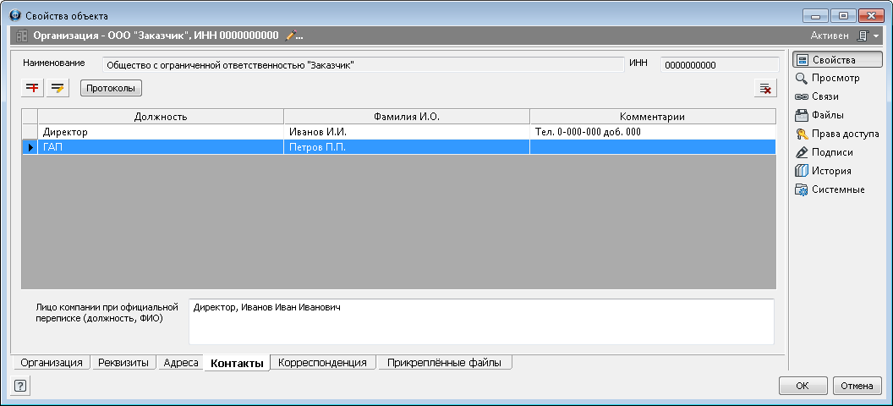Open the Системные system panel
This screenshot has width=893, height=406.
coord(837,189)
